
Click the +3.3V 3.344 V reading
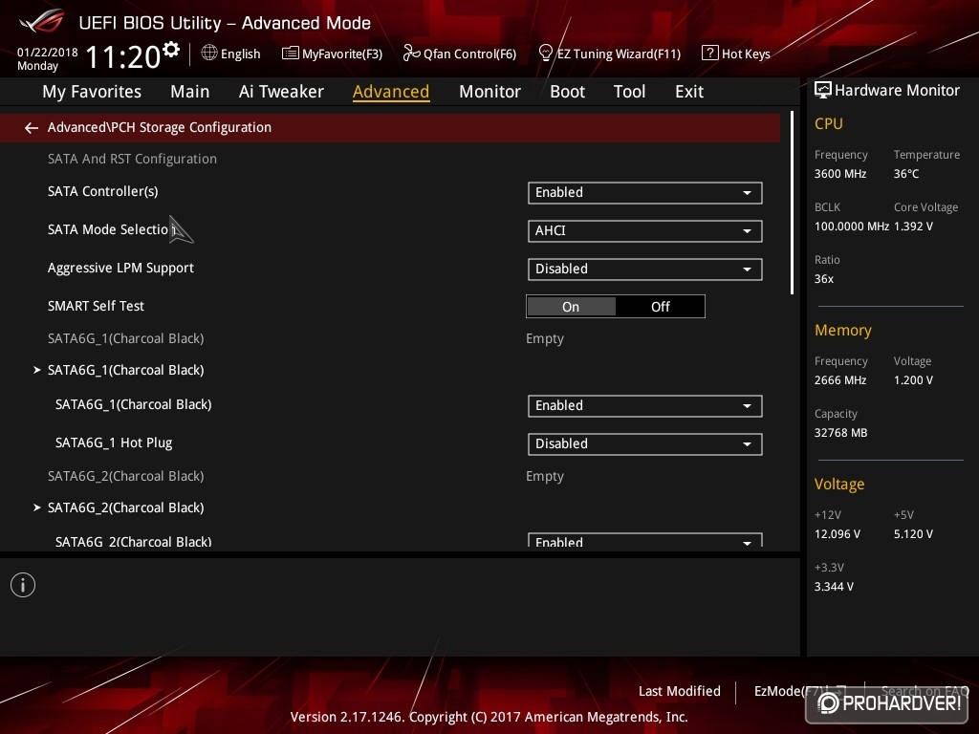[834, 587]
